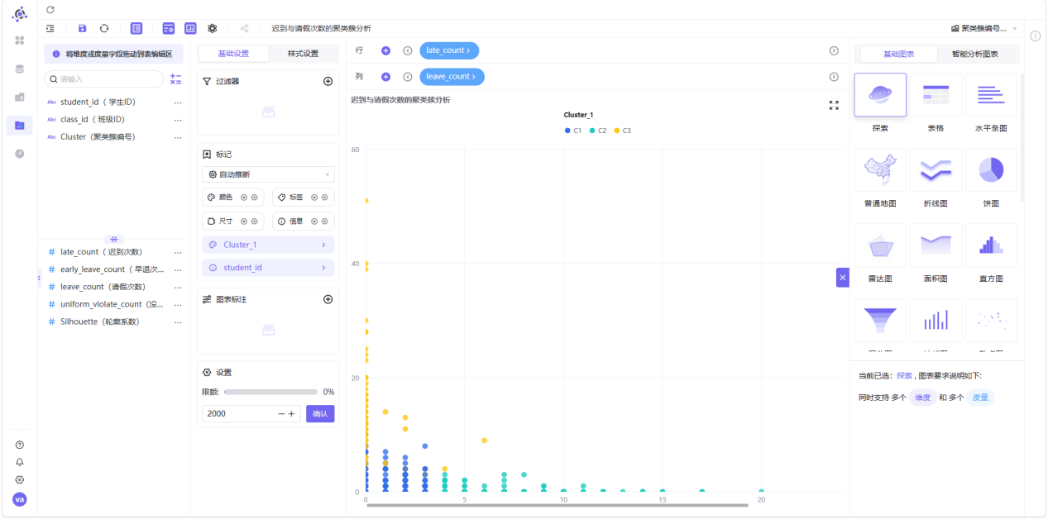Open the database sidebar icon
This screenshot has height=519, width=1048.
tap(20, 69)
